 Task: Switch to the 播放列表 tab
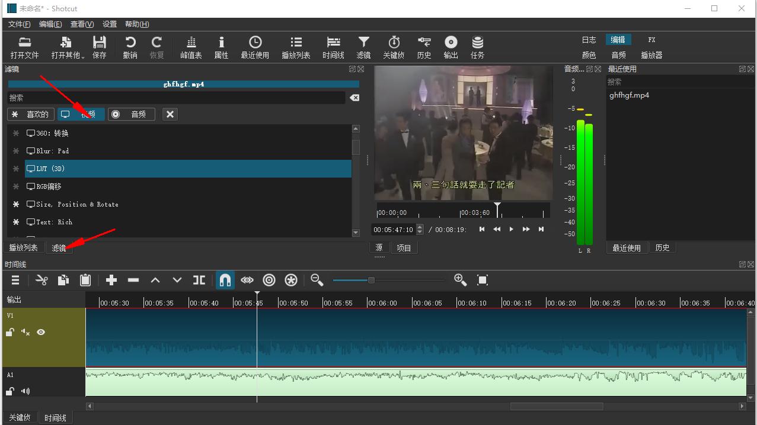[x=24, y=247]
